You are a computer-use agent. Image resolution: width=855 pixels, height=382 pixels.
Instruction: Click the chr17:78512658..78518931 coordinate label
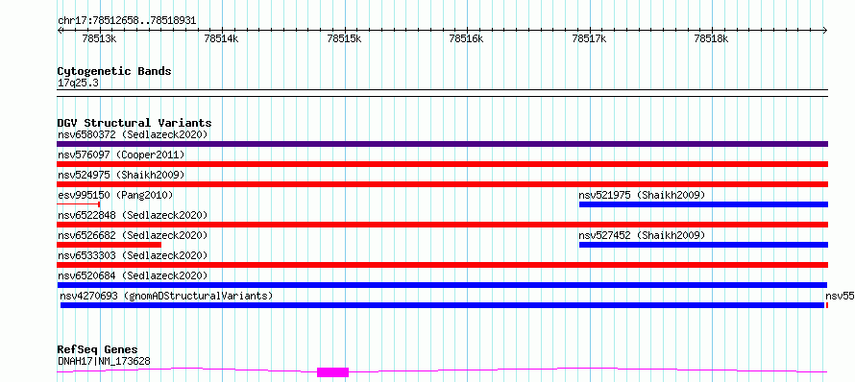tap(127, 21)
